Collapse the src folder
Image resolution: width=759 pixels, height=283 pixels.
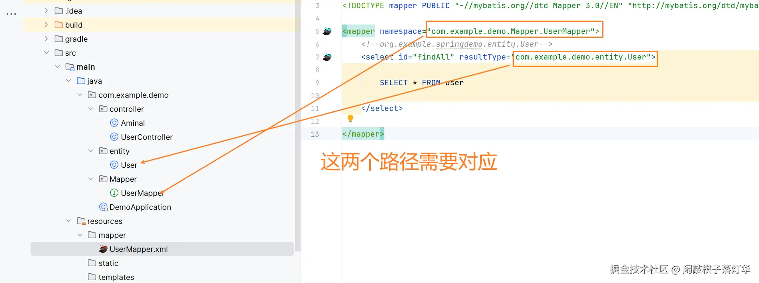pyautogui.click(x=46, y=53)
